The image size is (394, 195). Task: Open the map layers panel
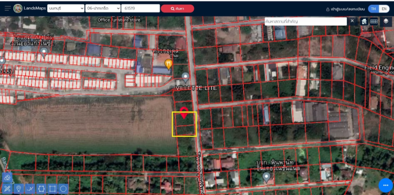pos(386,21)
